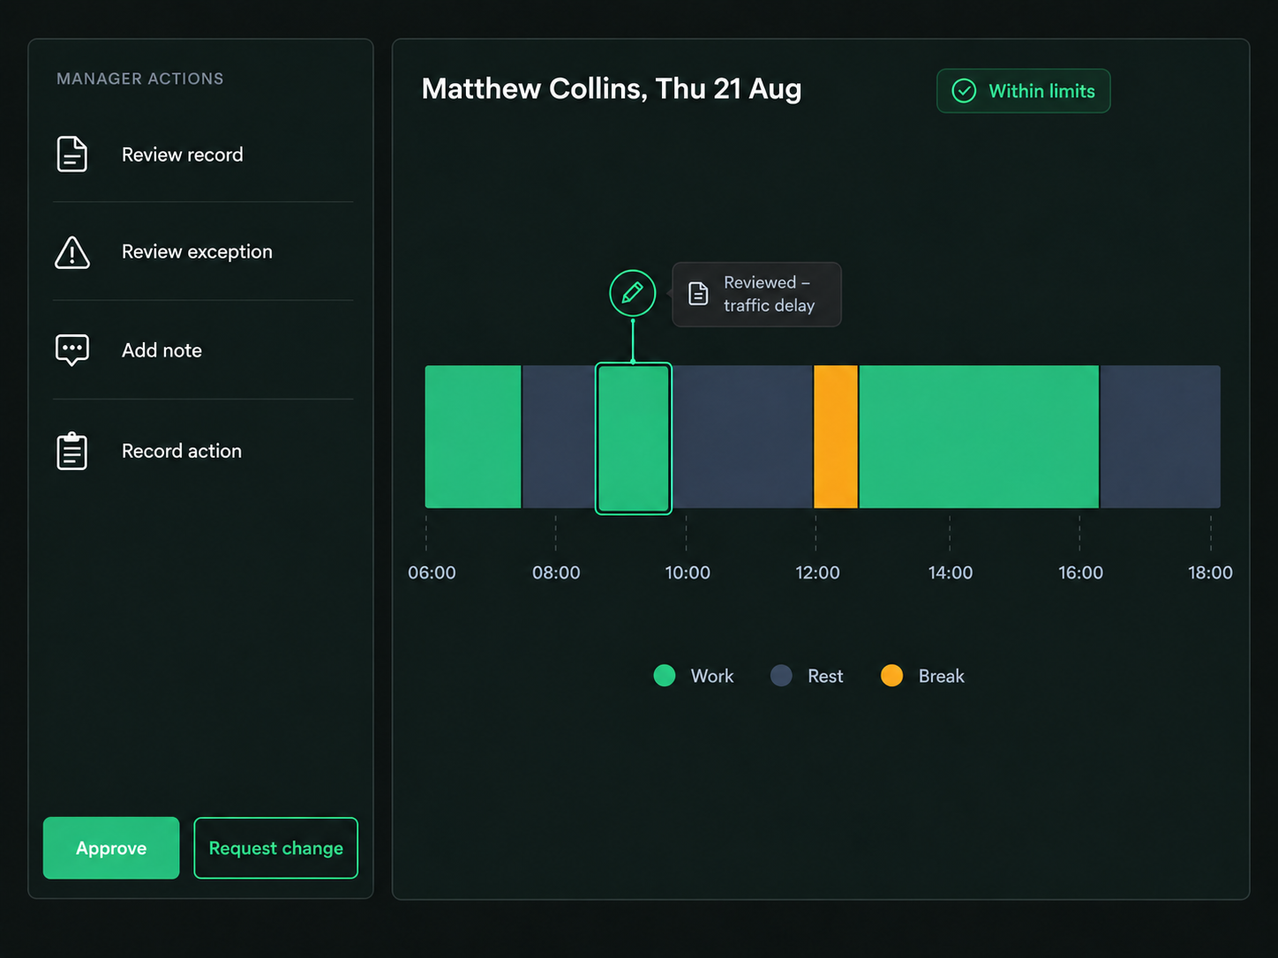
Task: Click the "Matthew Collins, Thu 21 Aug" heading
Action: [612, 89]
